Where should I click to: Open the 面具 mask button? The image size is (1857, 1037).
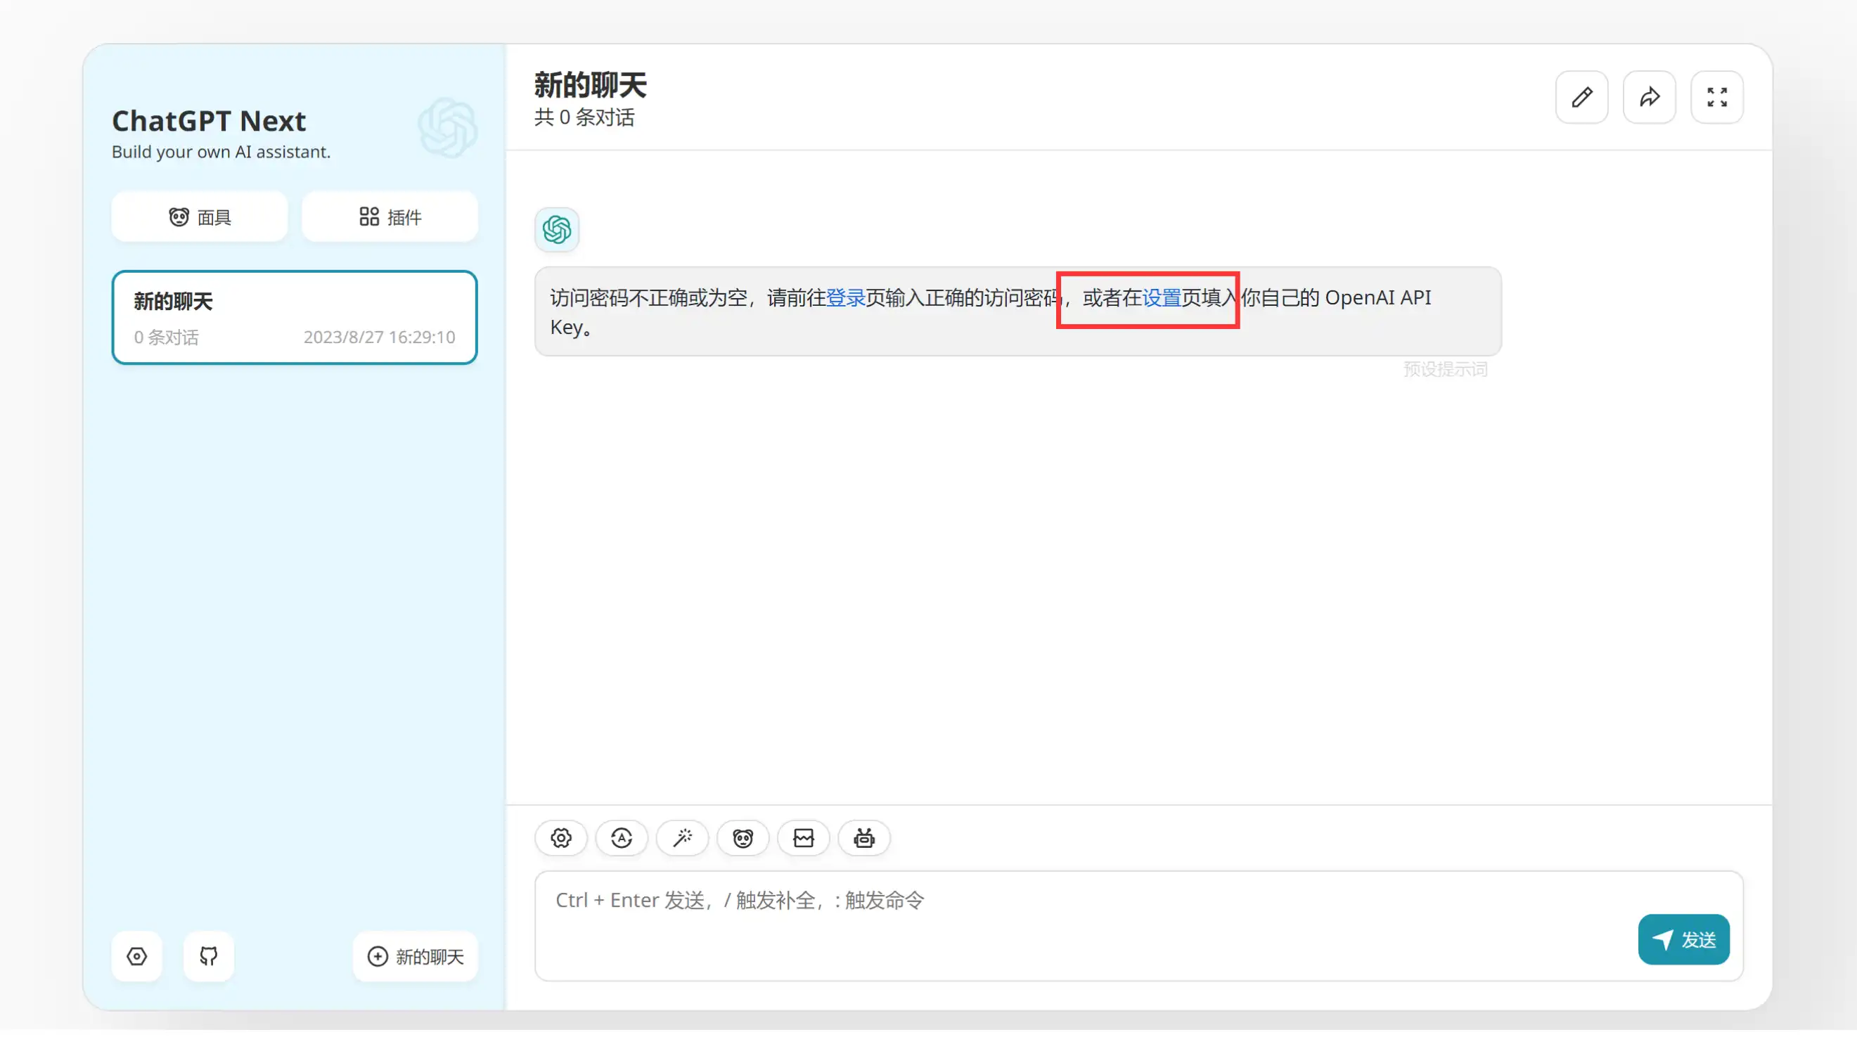pyautogui.click(x=200, y=217)
